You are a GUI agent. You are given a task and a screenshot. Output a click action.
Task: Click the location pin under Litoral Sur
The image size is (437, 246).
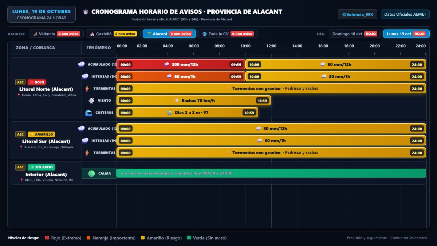click(x=21, y=147)
